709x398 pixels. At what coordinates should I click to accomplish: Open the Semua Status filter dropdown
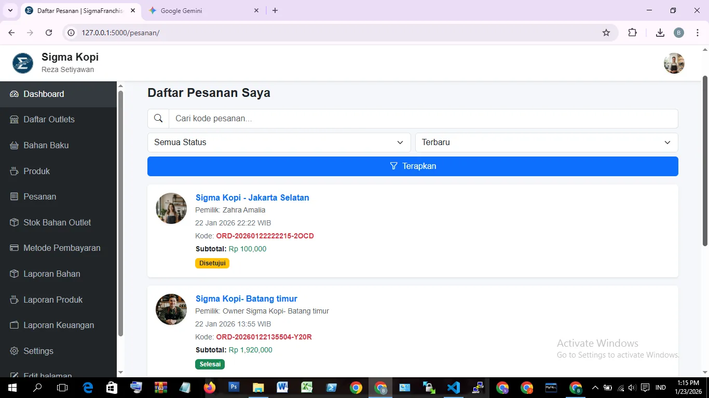279,143
